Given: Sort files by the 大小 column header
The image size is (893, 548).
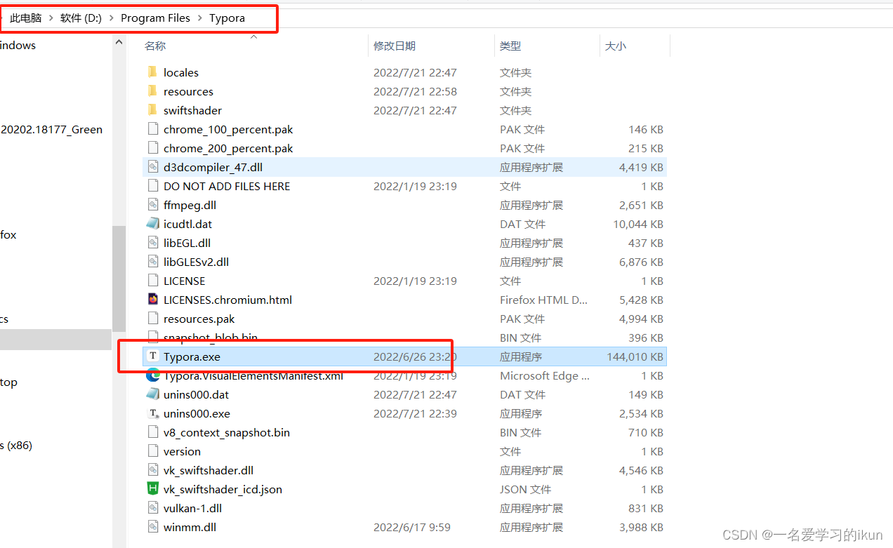Looking at the screenshot, I should [x=616, y=46].
